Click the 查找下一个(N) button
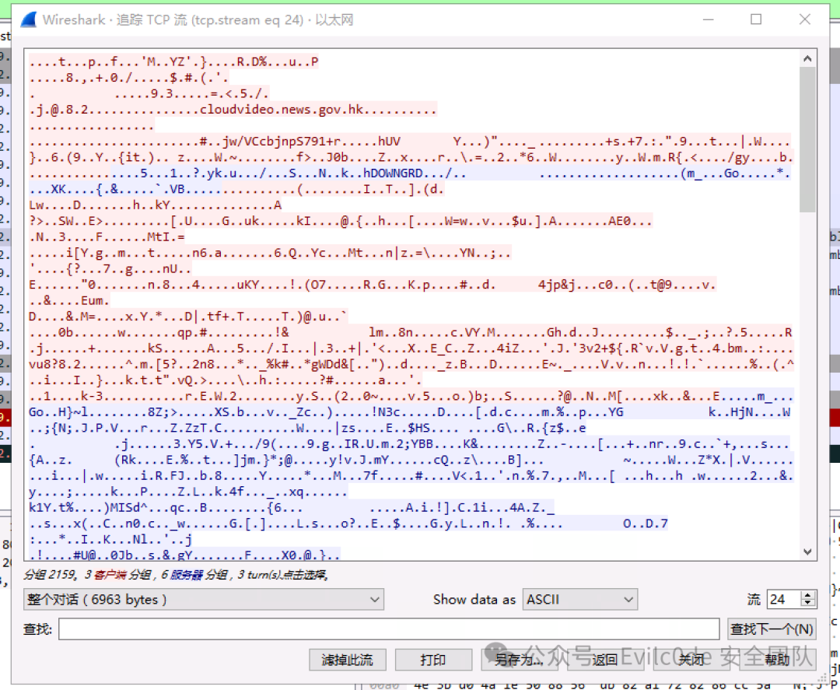Screen dimensions: 840x690 (772, 629)
